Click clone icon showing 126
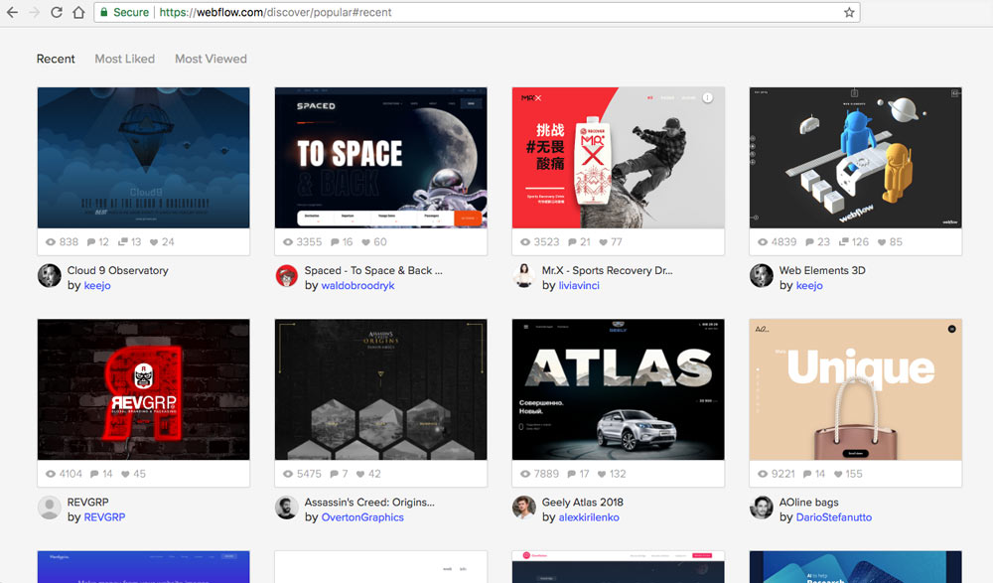The image size is (993, 583). coord(843,242)
